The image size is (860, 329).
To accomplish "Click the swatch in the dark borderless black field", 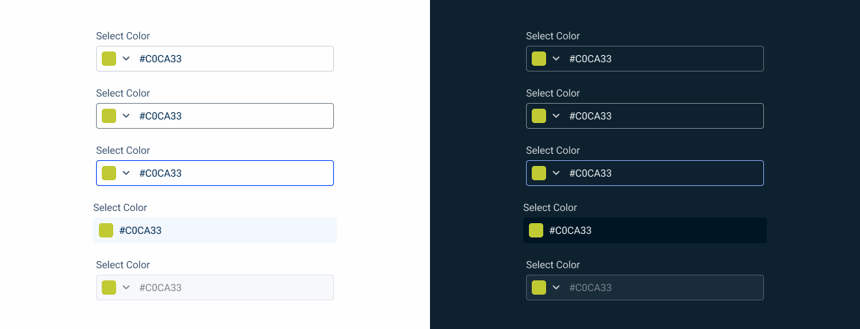I will tap(536, 230).
